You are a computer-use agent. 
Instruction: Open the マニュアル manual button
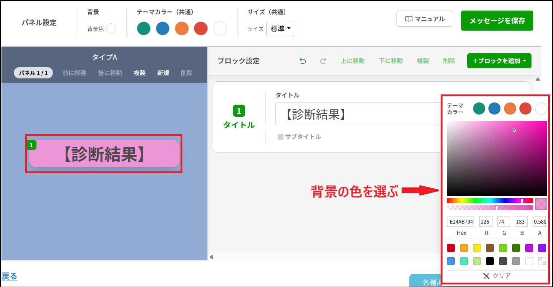425,19
